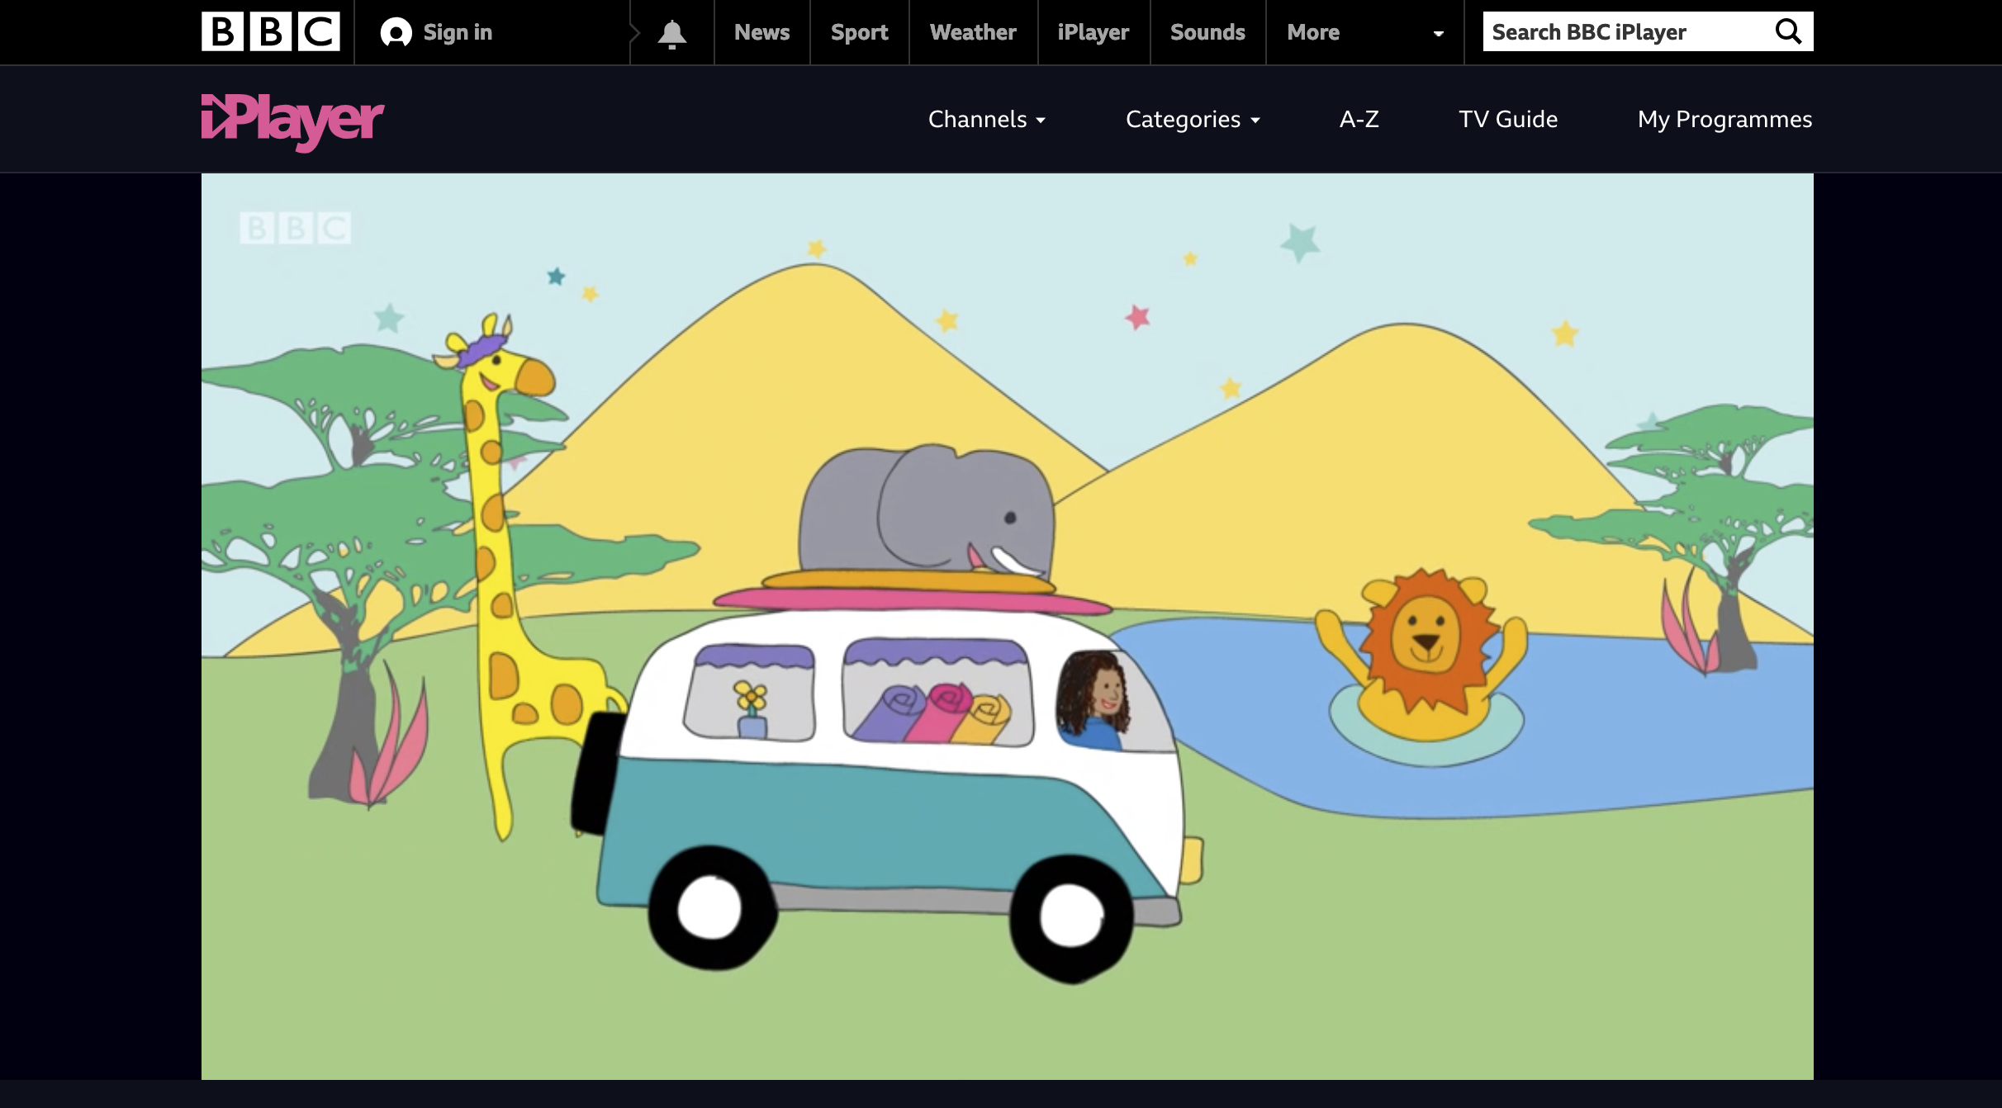2002x1108 pixels.
Task: Open the Channels dropdown menu
Action: [986, 120]
